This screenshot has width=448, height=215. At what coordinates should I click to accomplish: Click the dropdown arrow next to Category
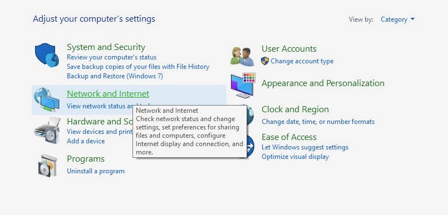click(412, 19)
